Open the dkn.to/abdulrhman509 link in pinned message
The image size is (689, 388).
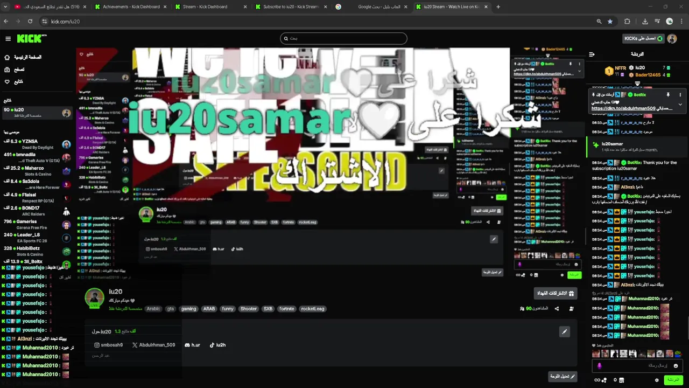(623, 108)
